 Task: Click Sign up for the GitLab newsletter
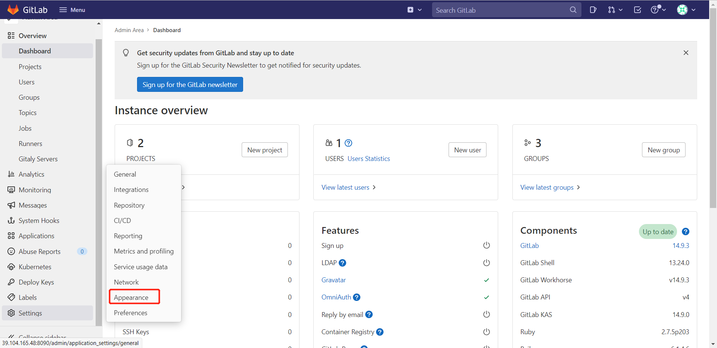(x=190, y=84)
